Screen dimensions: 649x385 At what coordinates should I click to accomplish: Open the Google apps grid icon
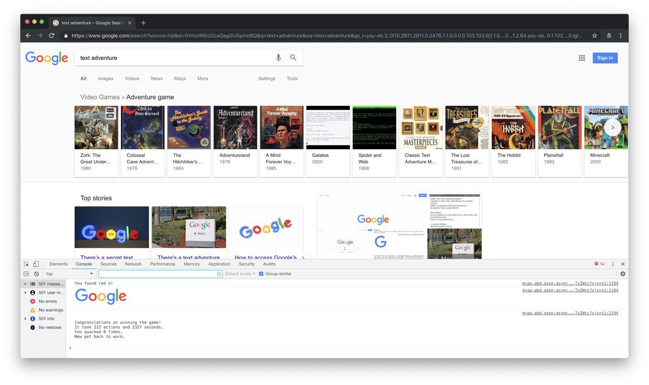coord(582,58)
